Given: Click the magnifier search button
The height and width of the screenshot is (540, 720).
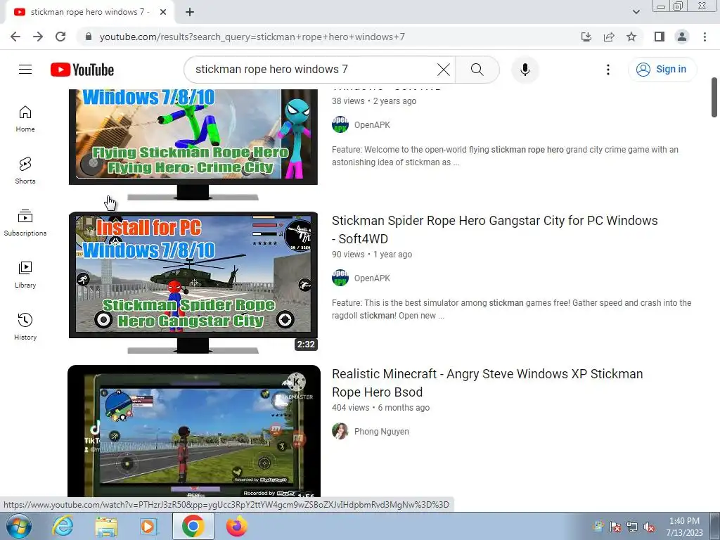Looking at the screenshot, I should [477, 70].
